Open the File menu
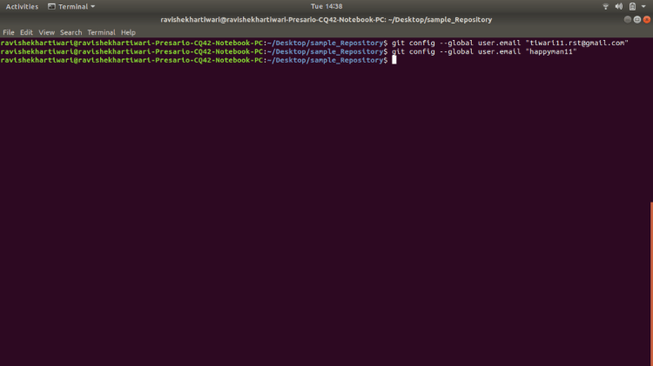Screen dimensions: 653x366 pos(9,32)
